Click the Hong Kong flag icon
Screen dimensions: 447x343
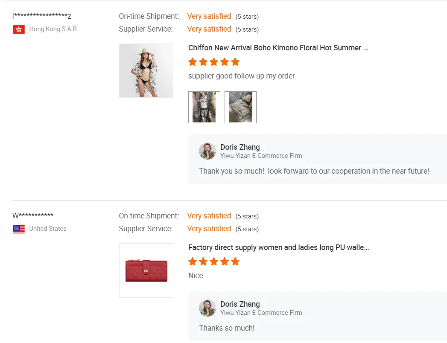tap(19, 29)
